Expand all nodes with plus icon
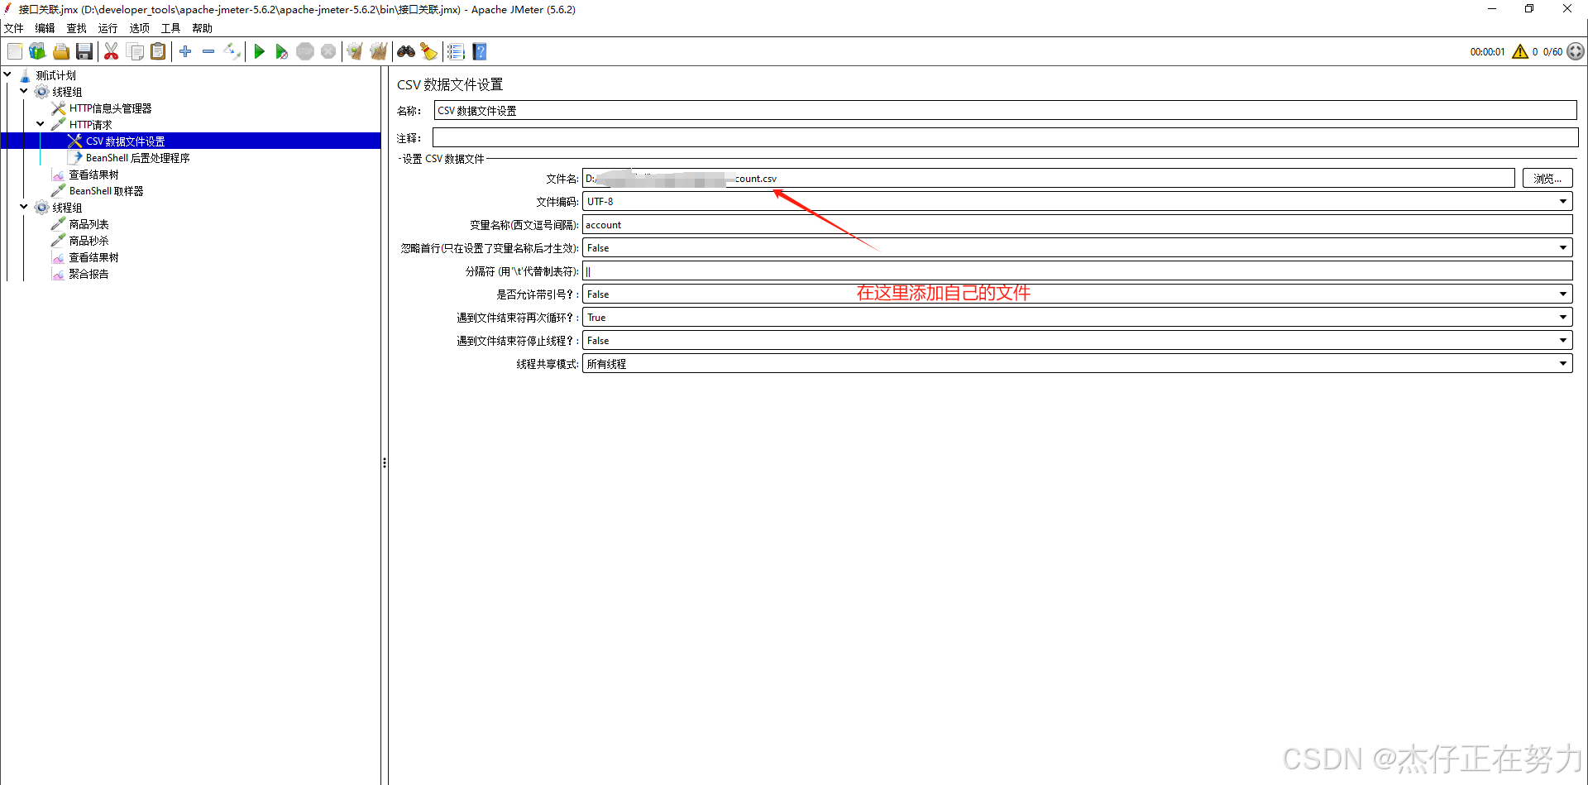The width and height of the screenshot is (1588, 785). coord(185,52)
